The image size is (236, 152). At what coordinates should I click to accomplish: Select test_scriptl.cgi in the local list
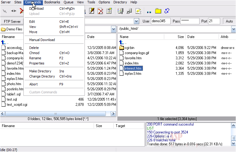(x=17, y=105)
